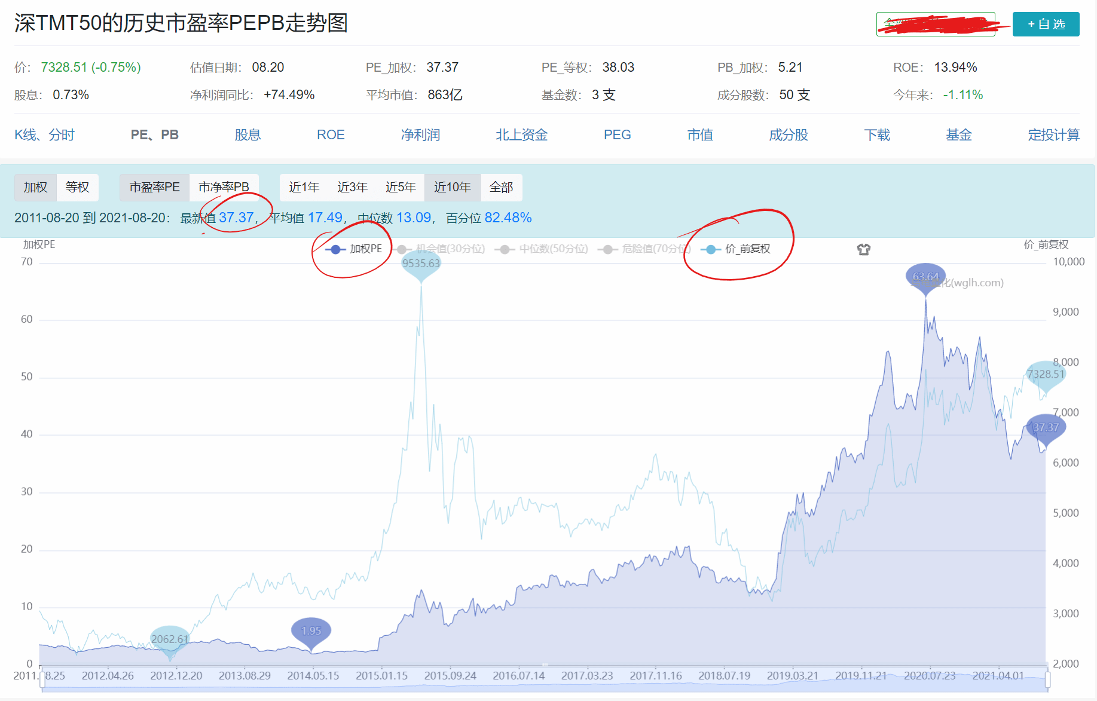The height and width of the screenshot is (701, 1097).
Task: Switch to 市净率PB metric
Action: [x=224, y=188]
